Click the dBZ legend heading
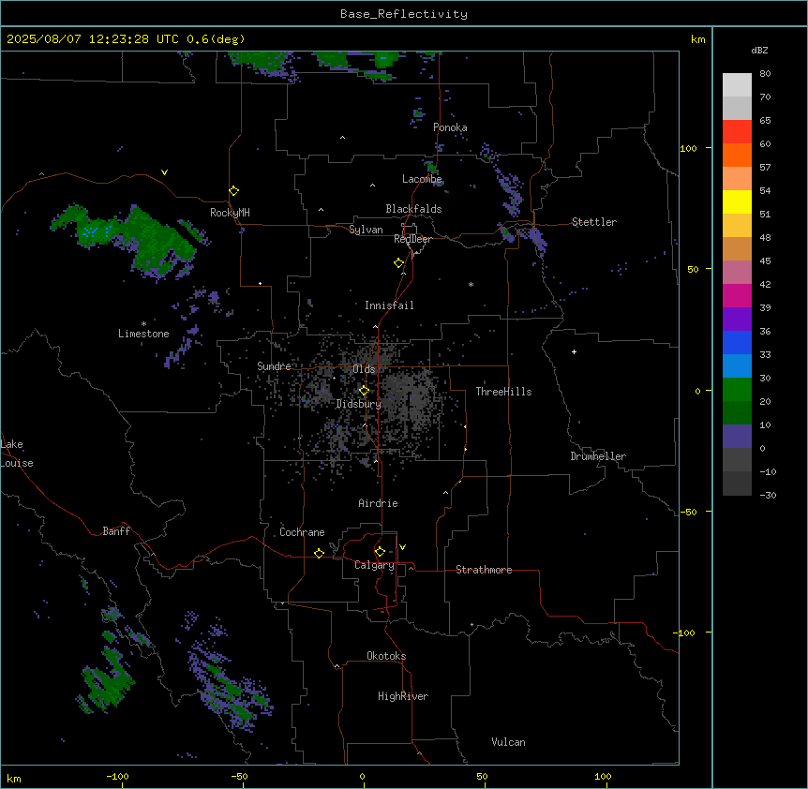808x789 pixels. [x=759, y=50]
